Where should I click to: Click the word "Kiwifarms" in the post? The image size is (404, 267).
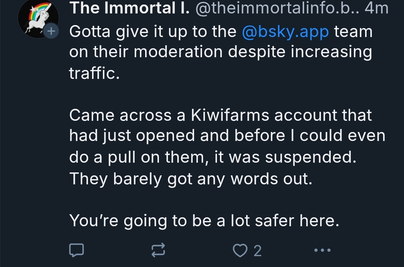[230, 115]
